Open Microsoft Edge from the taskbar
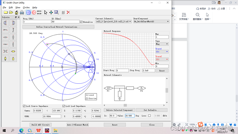The height and width of the screenshot is (134, 238). click(21, 130)
